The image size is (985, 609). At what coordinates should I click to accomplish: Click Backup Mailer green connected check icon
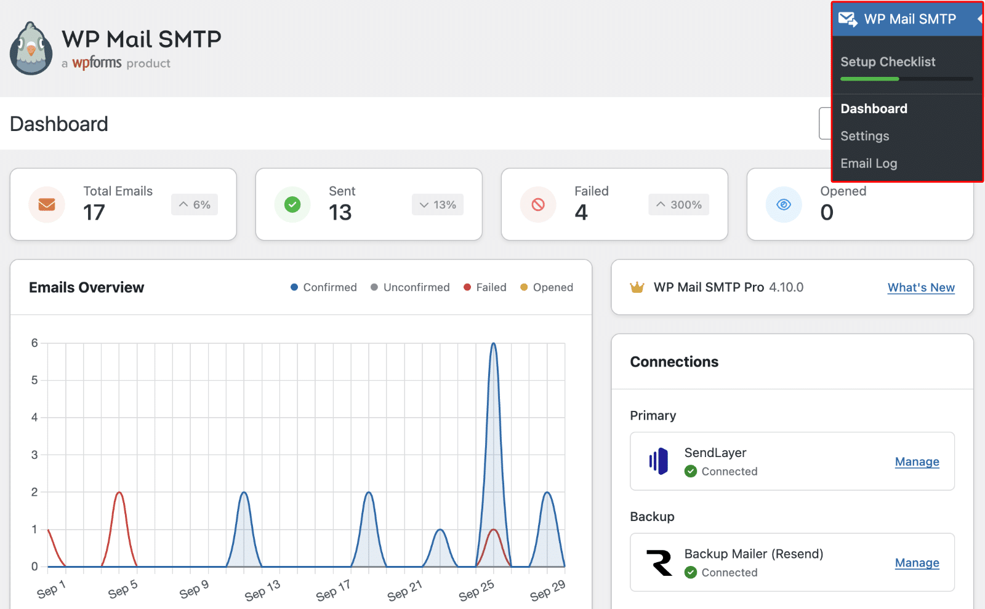691,573
